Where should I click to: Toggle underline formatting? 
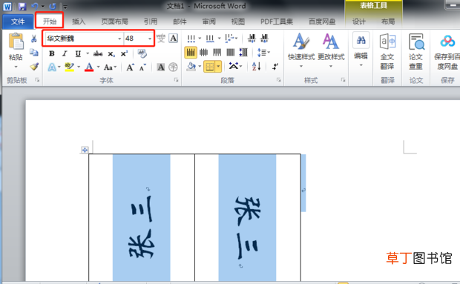[78, 53]
